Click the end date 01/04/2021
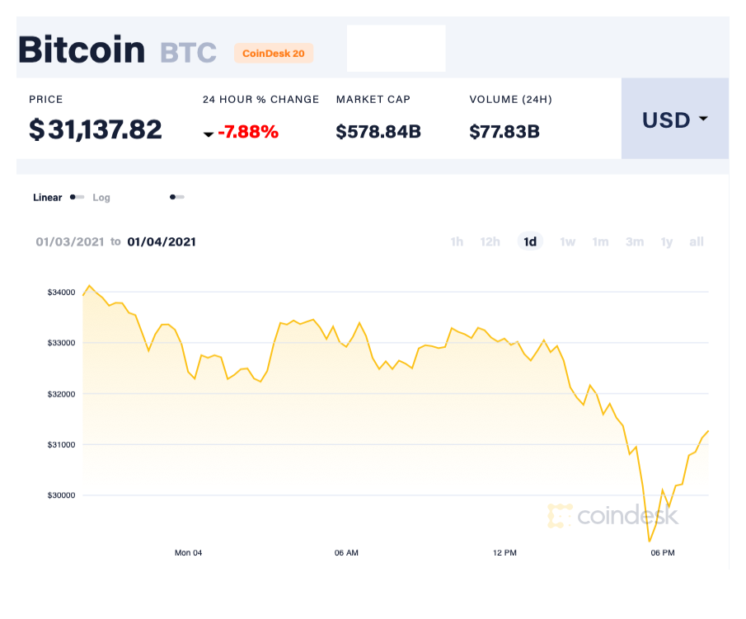The width and height of the screenshot is (746, 619). tap(160, 242)
